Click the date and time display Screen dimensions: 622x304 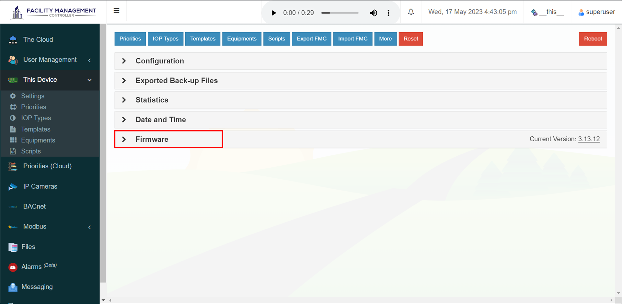click(x=472, y=12)
